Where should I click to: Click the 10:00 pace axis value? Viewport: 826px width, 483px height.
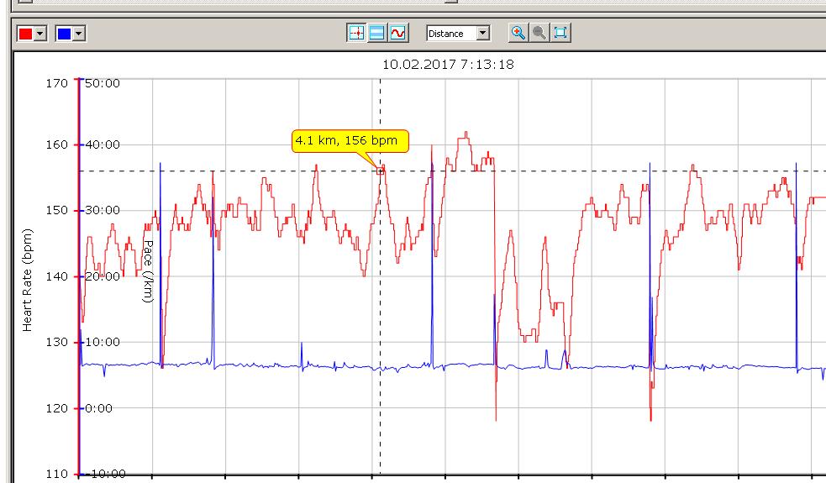(103, 343)
